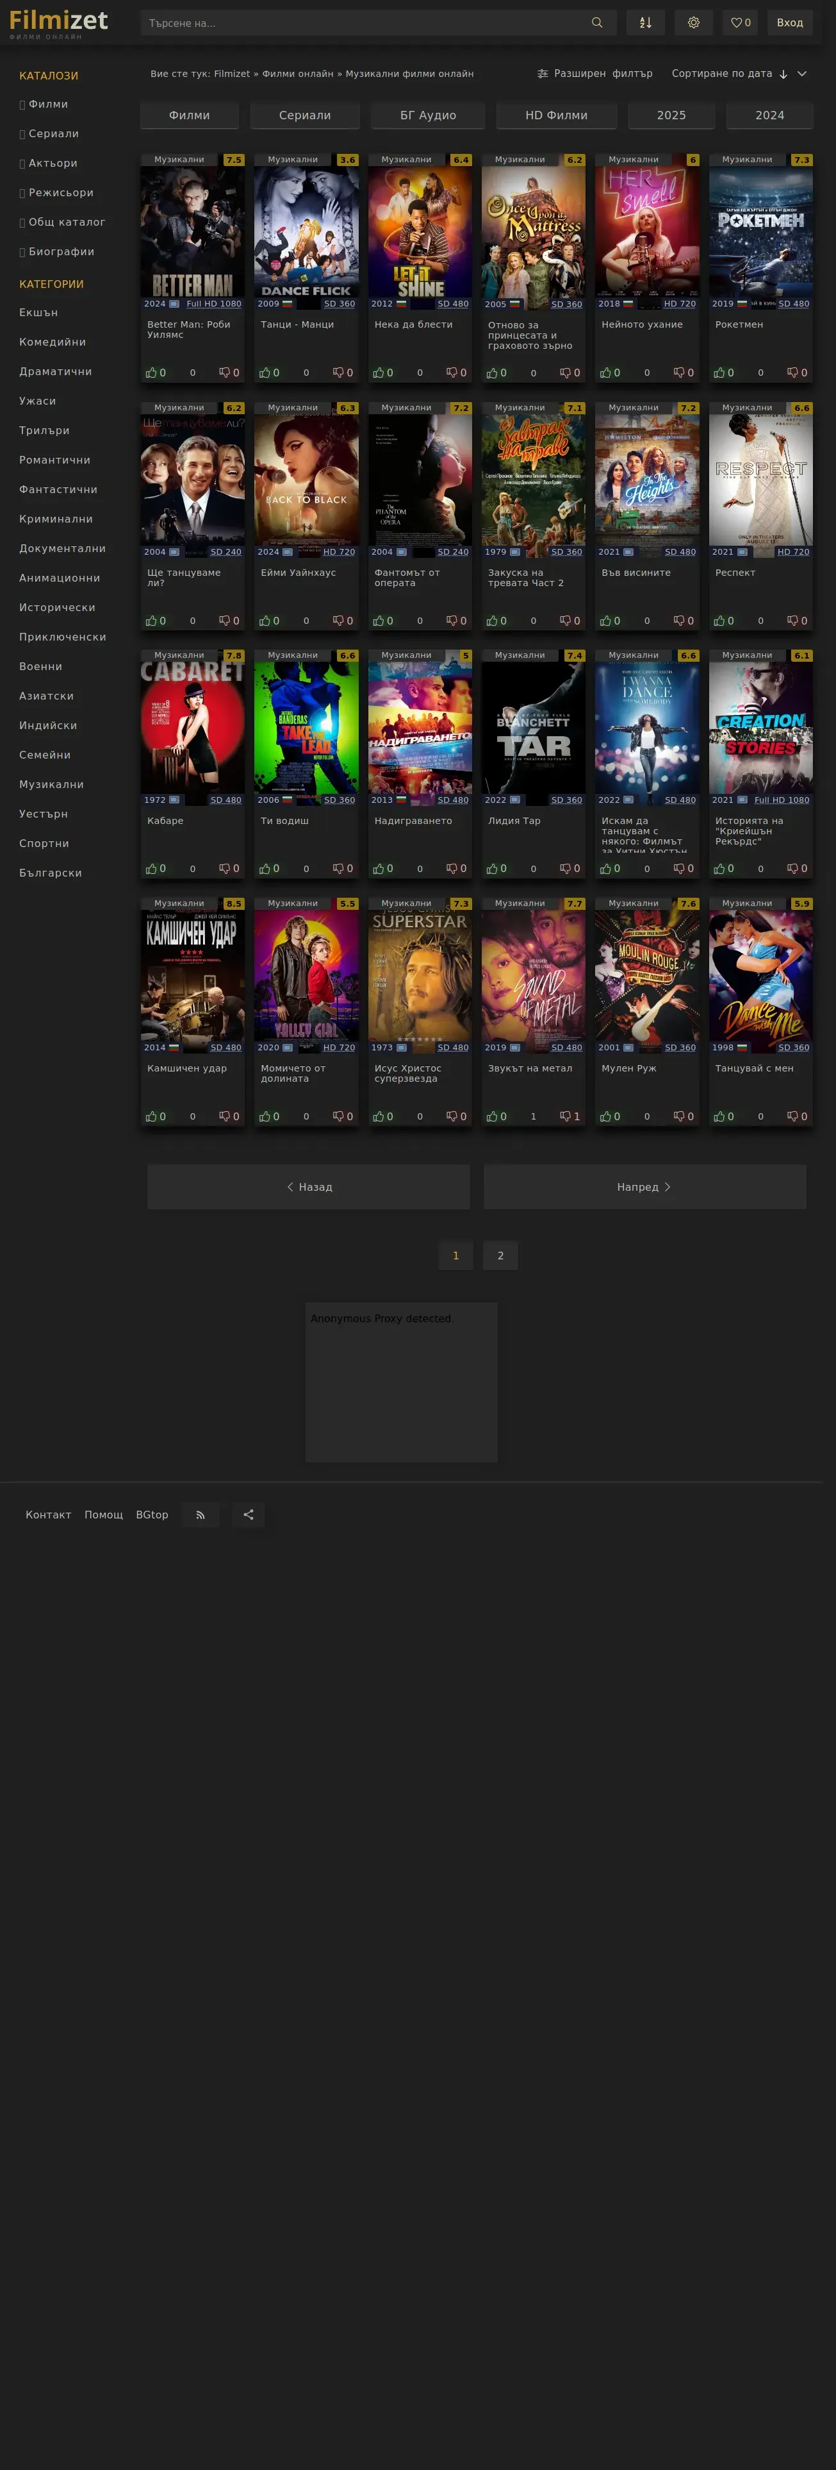Click the Вход login button
This screenshot has height=2470, width=836.
[x=790, y=23]
